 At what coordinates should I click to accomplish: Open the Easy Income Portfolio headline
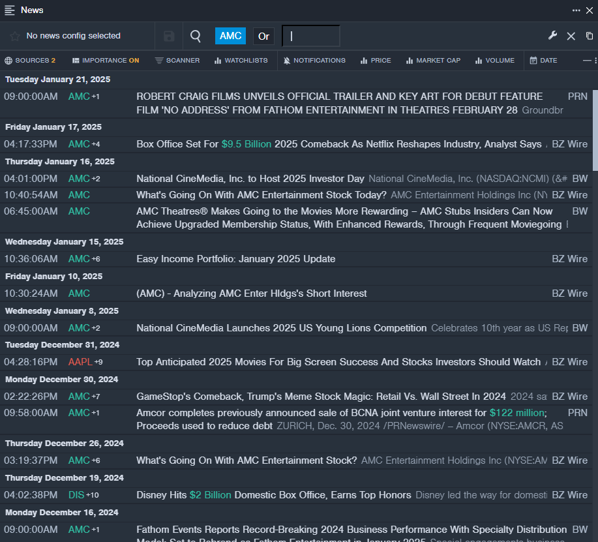(235, 259)
